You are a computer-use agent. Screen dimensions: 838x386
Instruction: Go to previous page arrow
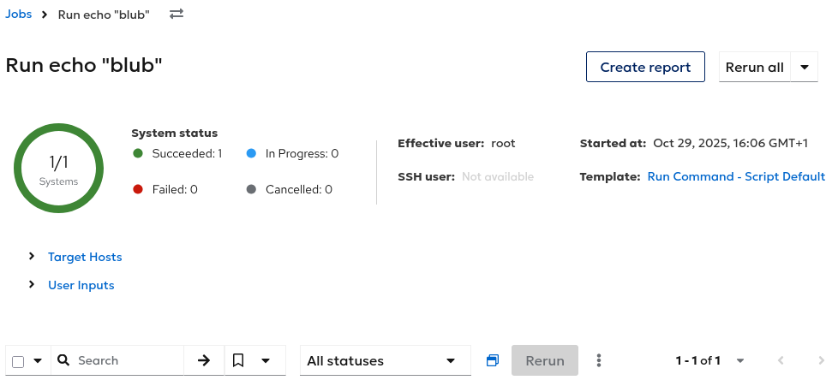pyautogui.click(x=781, y=360)
